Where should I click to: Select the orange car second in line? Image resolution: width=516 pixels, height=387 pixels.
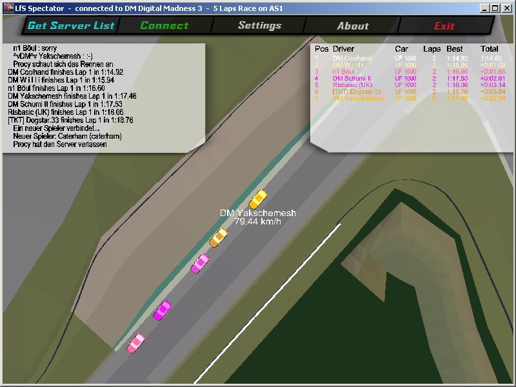pyautogui.click(x=219, y=237)
